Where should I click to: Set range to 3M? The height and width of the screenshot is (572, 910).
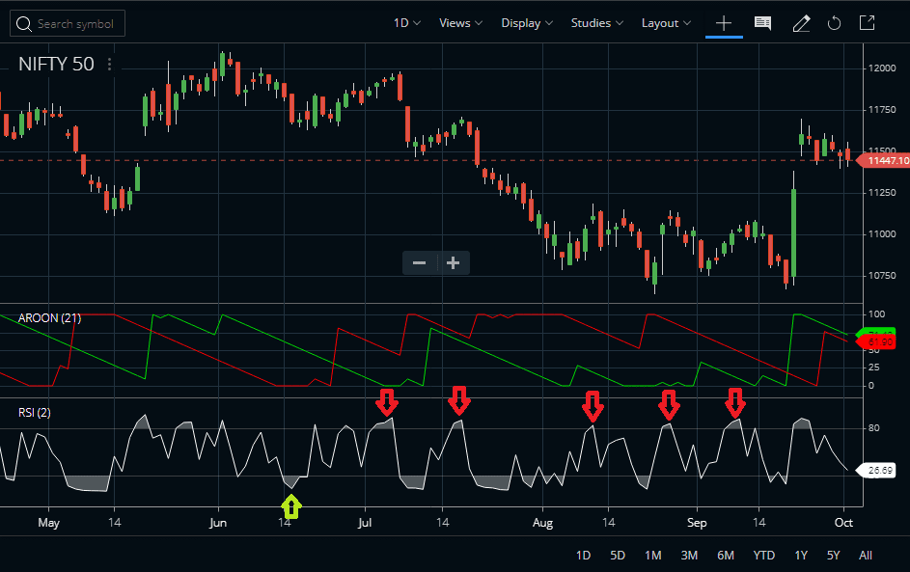point(689,556)
